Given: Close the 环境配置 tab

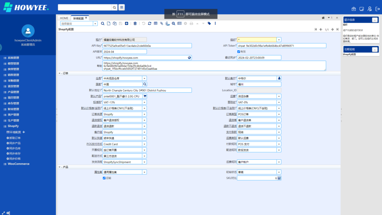Looking at the screenshot, I should click(x=86, y=18).
